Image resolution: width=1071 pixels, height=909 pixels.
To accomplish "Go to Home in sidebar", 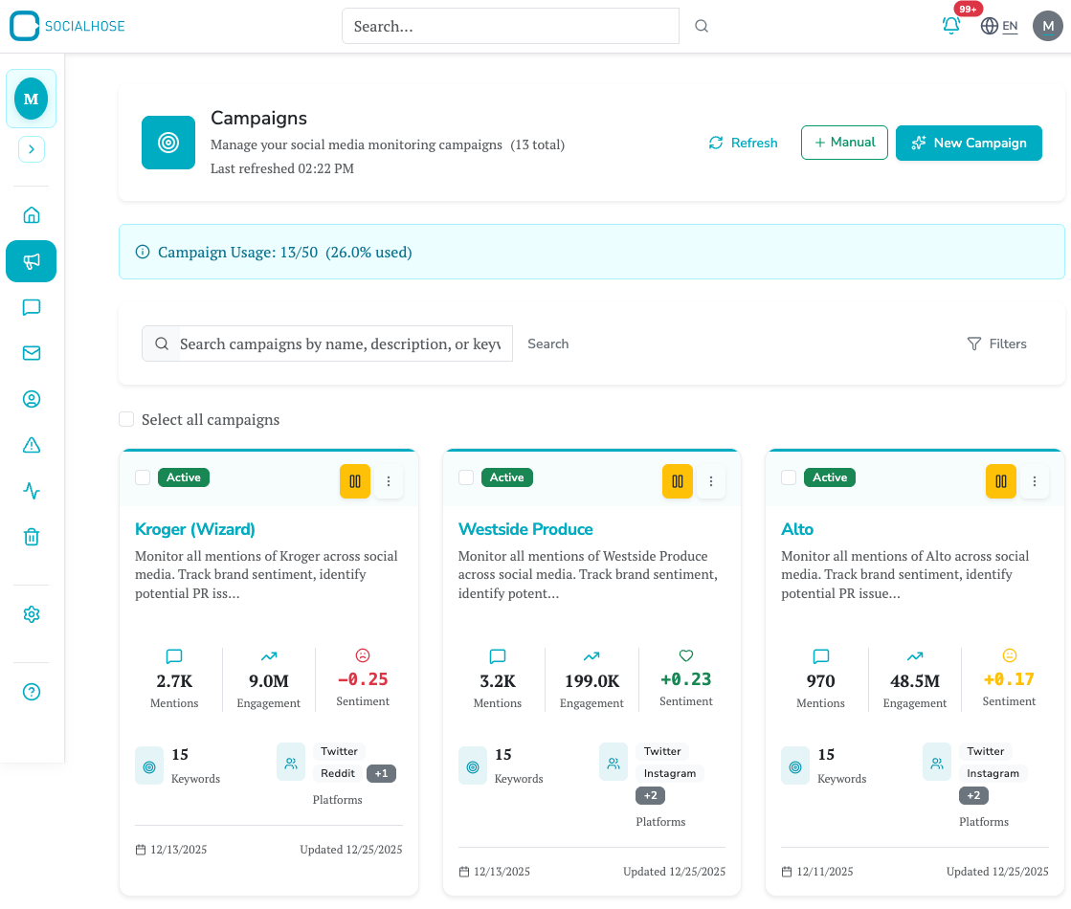I will coord(32,215).
